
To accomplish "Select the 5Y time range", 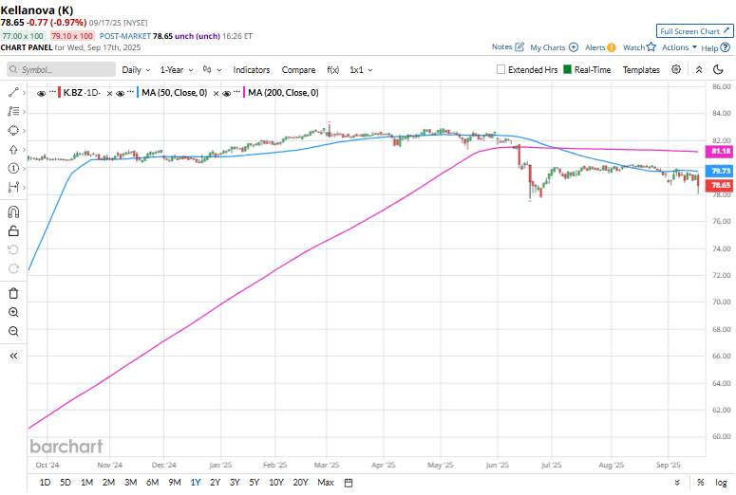I will [x=254, y=483].
